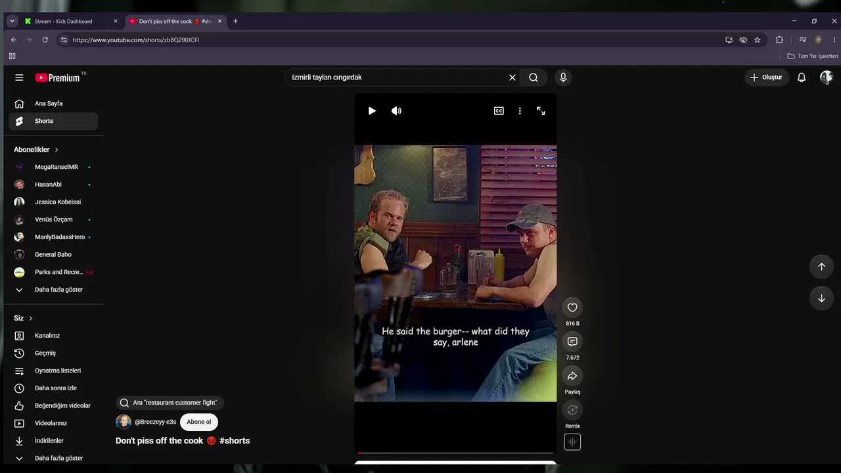This screenshot has height=473, width=841.
Task: Open the General Baho channel
Action: (x=53, y=254)
